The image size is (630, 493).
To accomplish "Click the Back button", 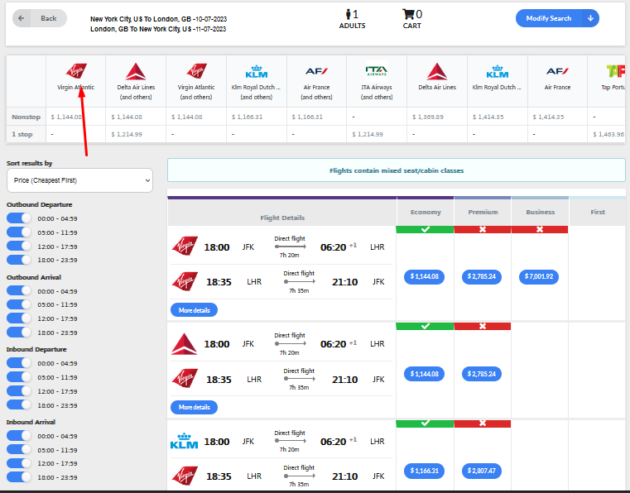I will 40,18.
